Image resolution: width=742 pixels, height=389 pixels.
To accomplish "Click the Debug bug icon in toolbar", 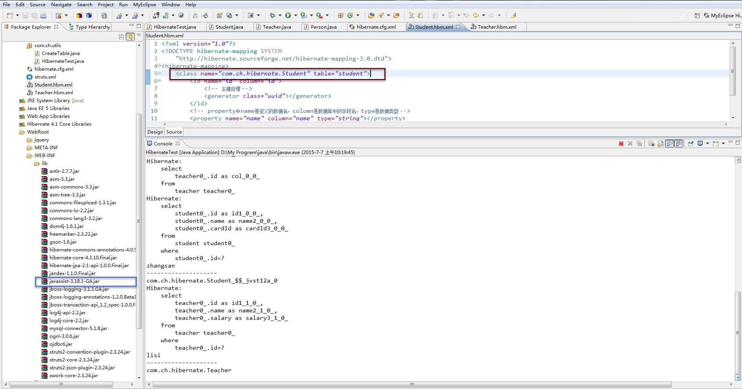I will [272, 15].
